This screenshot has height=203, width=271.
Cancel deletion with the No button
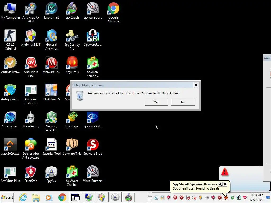point(183,102)
